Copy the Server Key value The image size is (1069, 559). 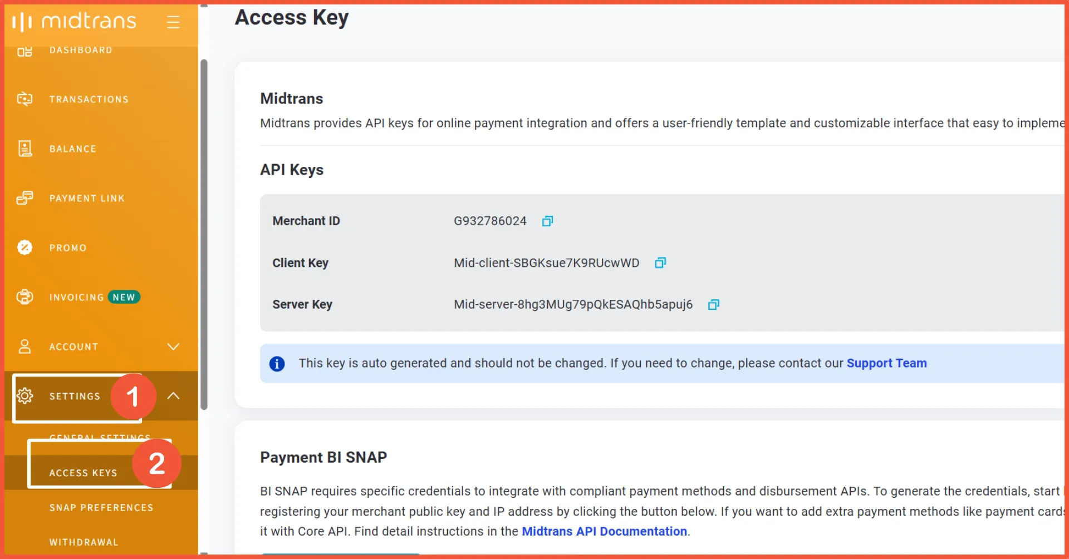713,304
